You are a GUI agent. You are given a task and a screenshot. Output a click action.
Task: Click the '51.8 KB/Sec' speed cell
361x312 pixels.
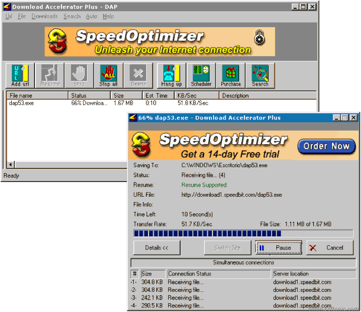coord(193,103)
